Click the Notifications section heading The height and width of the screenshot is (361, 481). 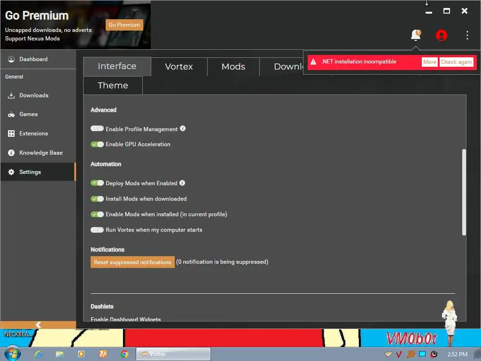[108, 250]
